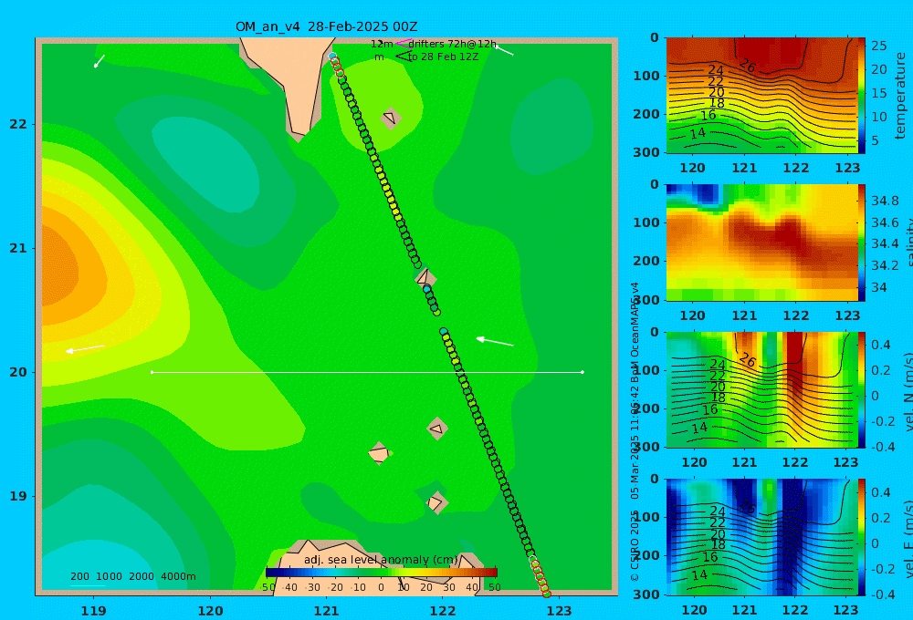Click the black arrow beside 'to 28 Feb 12Z'
Image resolution: width=913 pixels, height=620 pixels.
coord(403,57)
